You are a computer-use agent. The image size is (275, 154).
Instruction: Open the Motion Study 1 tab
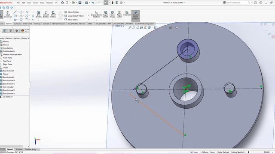31,149
